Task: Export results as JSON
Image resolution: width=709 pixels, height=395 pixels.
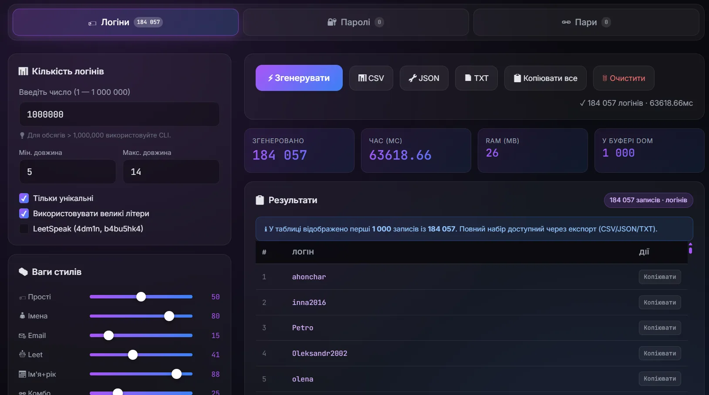Action: [424, 78]
